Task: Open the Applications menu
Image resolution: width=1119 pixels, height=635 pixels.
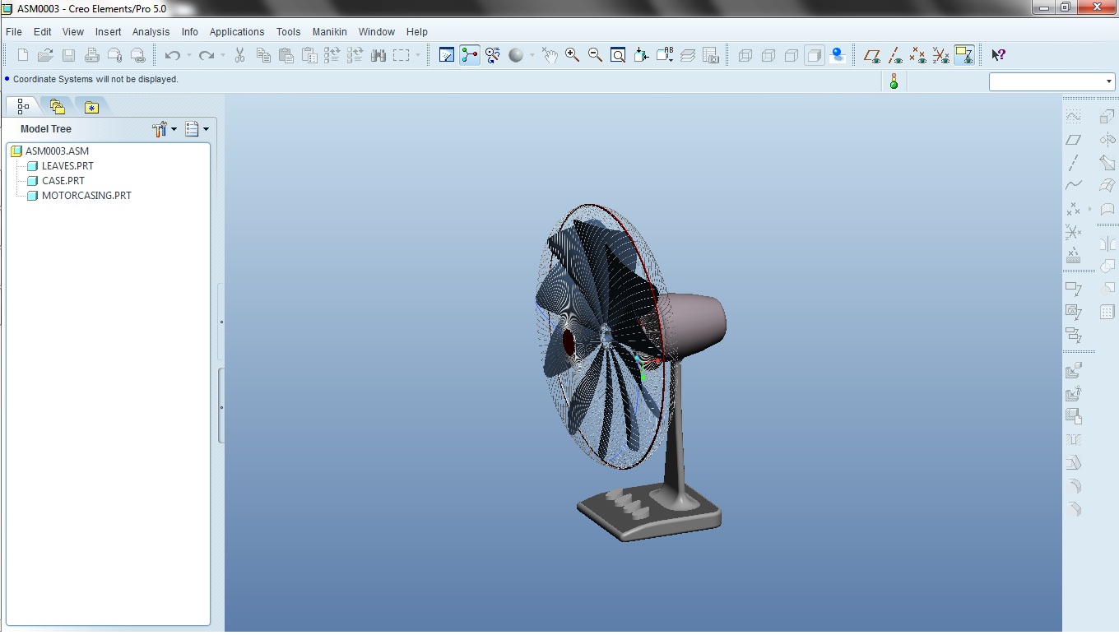Action: [x=237, y=32]
